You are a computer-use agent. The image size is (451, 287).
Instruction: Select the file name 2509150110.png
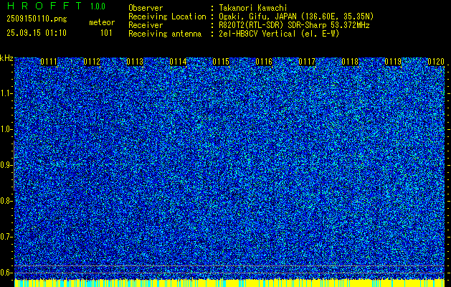pyautogui.click(x=37, y=19)
